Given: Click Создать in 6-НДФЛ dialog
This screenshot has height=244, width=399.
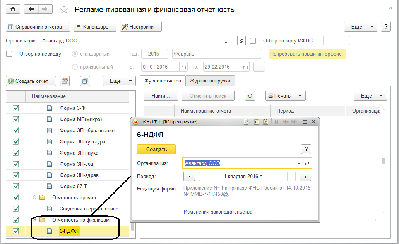Looking at the screenshot, I should click(x=156, y=149).
